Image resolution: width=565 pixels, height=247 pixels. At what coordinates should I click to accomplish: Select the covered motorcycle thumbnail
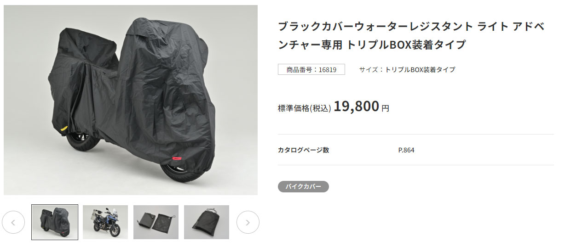pyautogui.click(x=55, y=222)
